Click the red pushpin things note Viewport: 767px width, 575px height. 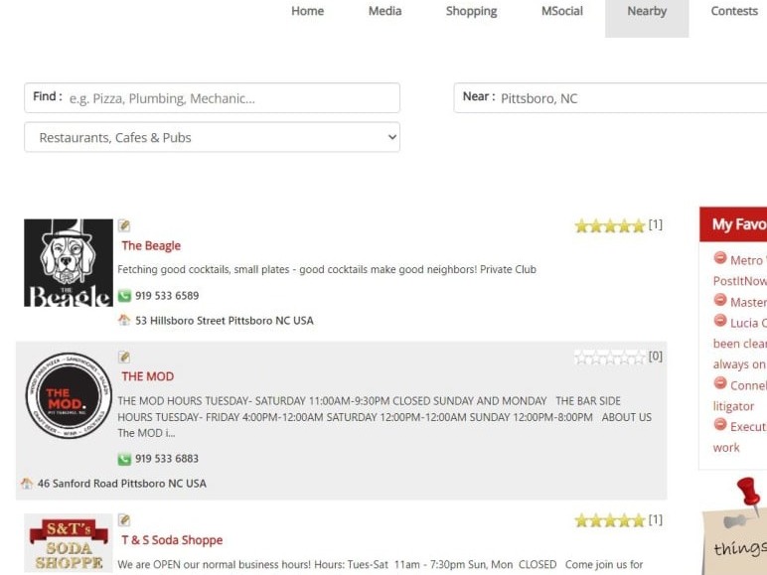[x=735, y=526]
